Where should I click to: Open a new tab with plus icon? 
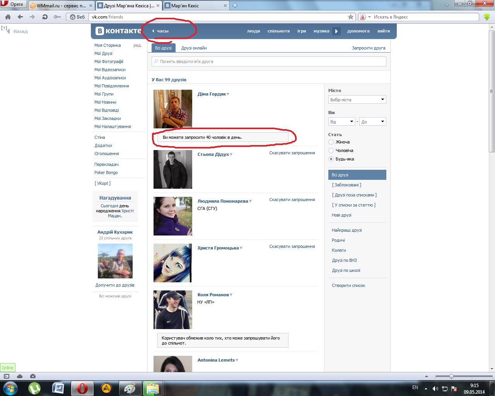point(235,5)
